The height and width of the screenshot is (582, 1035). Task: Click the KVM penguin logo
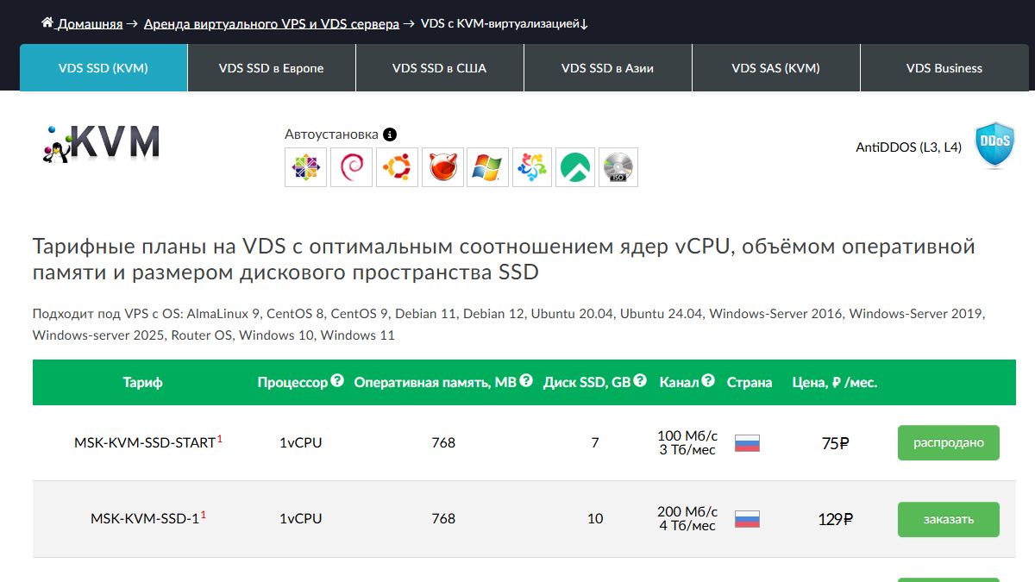tap(102, 143)
